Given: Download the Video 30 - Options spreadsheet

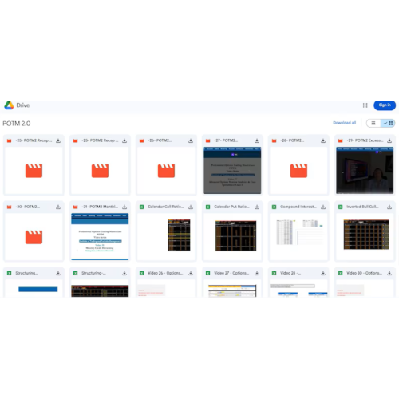Looking at the screenshot, I should [389, 273].
